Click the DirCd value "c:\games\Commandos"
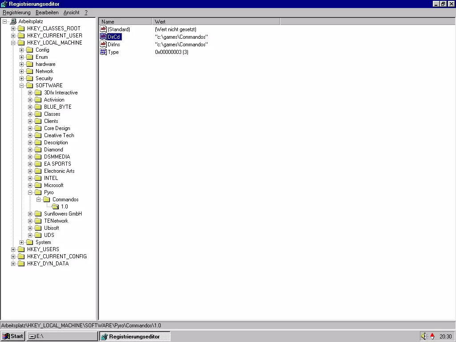456x342 pixels. tap(182, 37)
